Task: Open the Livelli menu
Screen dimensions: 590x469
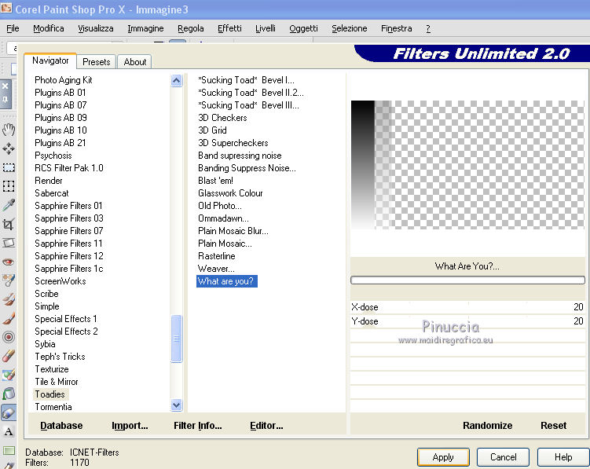Action: (x=266, y=28)
